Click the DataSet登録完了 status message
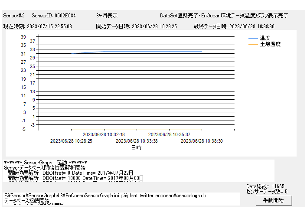The width and height of the screenshot is (307, 209). pos(224,16)
